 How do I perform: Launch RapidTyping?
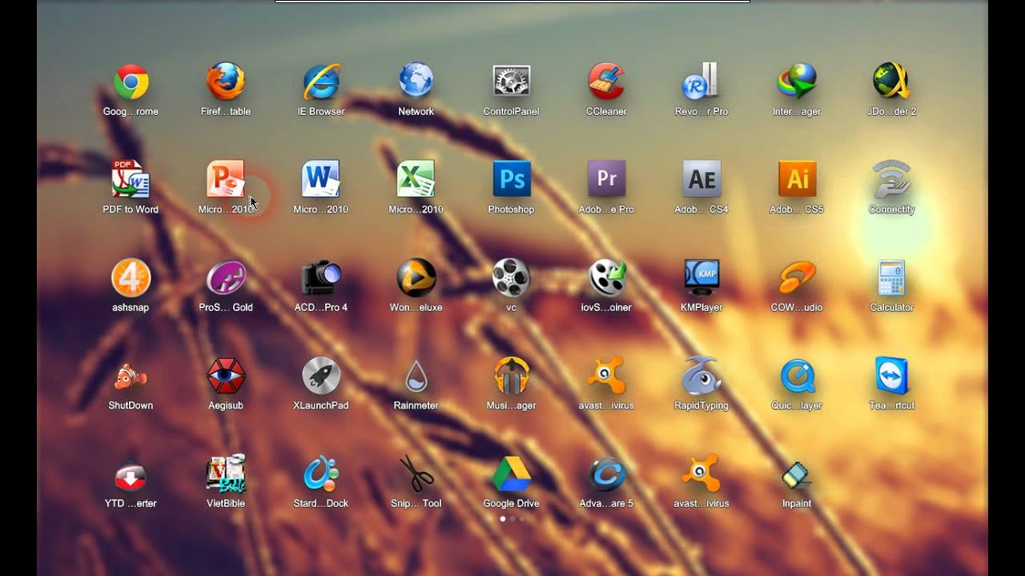point(701,375)
